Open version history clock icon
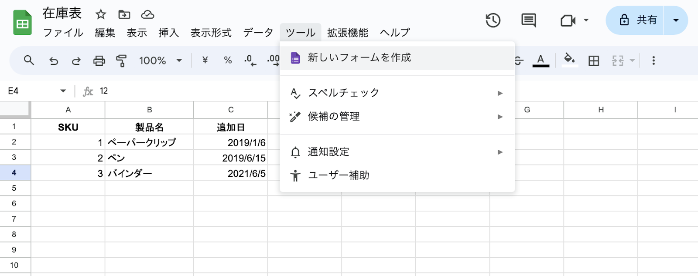Viewport: 698px width, 276px height. [x=493, y=20]
